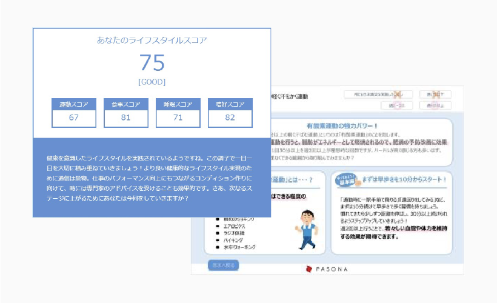The width and height of the screenshot is (497, 303).
Task: Click the blue lifestyle advice paragraph
Action: pos(149,178)
